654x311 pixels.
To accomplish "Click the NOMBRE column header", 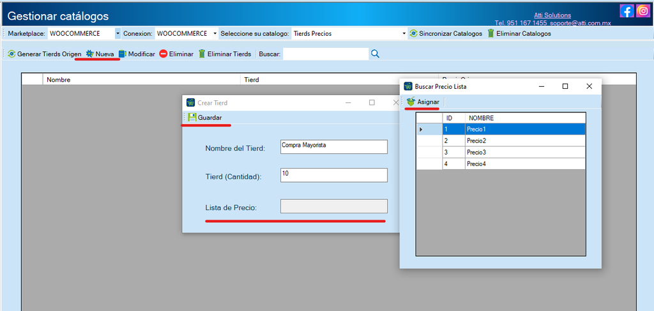I will [x=526, y=118].
